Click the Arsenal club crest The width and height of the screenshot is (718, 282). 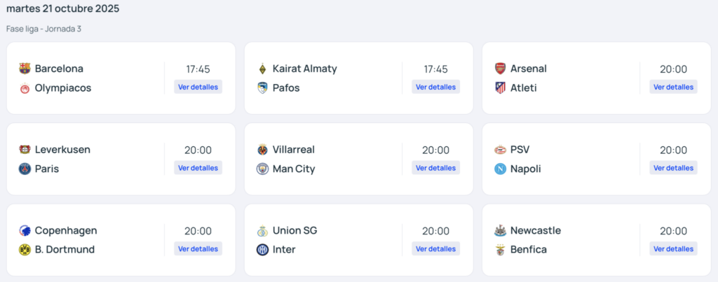500,69
